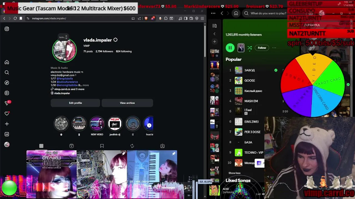355x199 pixels.
Task: Open browser extensions puzzle icon
Action: pyautogui.click(x=166, y=18)
